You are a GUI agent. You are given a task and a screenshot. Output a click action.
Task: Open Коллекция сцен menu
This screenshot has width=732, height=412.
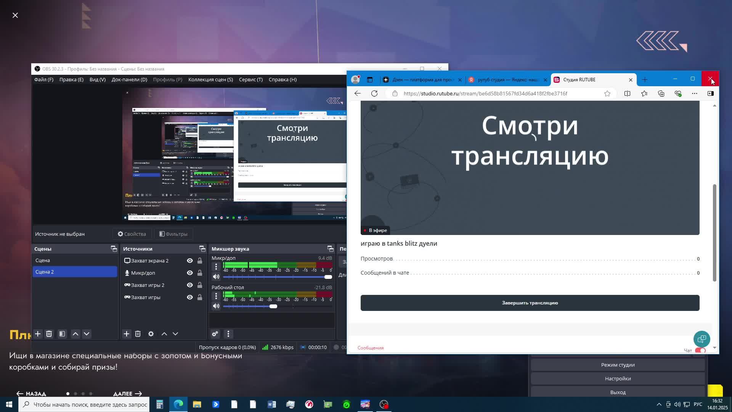[210, 79]
